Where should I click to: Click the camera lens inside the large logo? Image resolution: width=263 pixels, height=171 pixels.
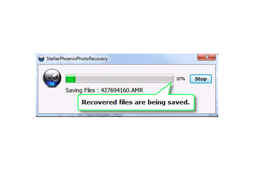(x=55, y=78)
